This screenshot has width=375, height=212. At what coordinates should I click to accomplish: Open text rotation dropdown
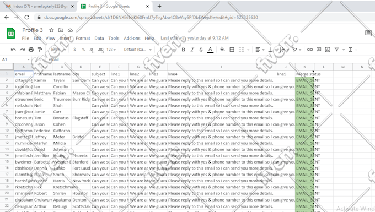pos(297,50)
